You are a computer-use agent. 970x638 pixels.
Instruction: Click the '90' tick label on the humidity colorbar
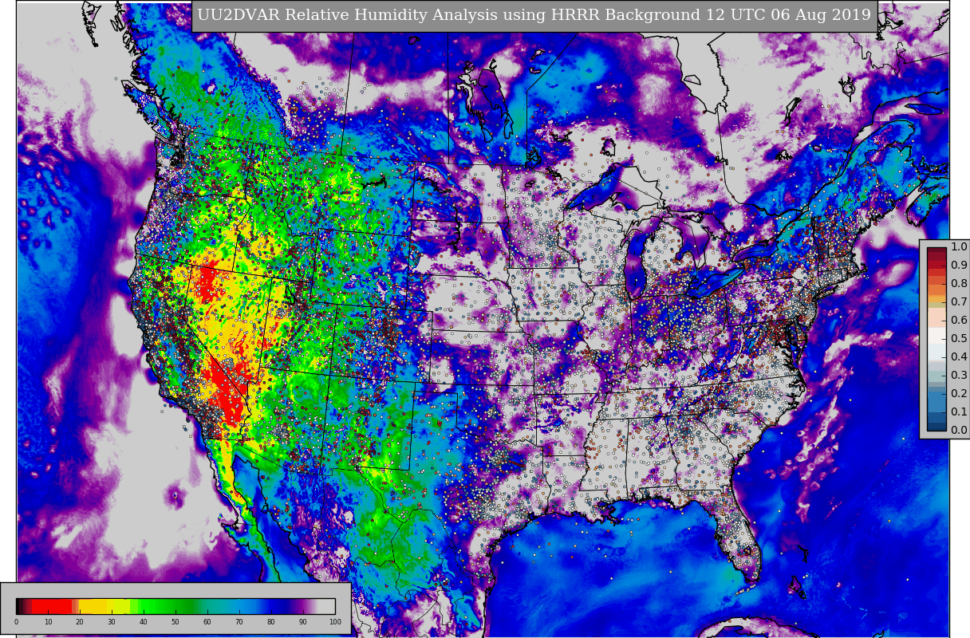(x=303, y=622)
